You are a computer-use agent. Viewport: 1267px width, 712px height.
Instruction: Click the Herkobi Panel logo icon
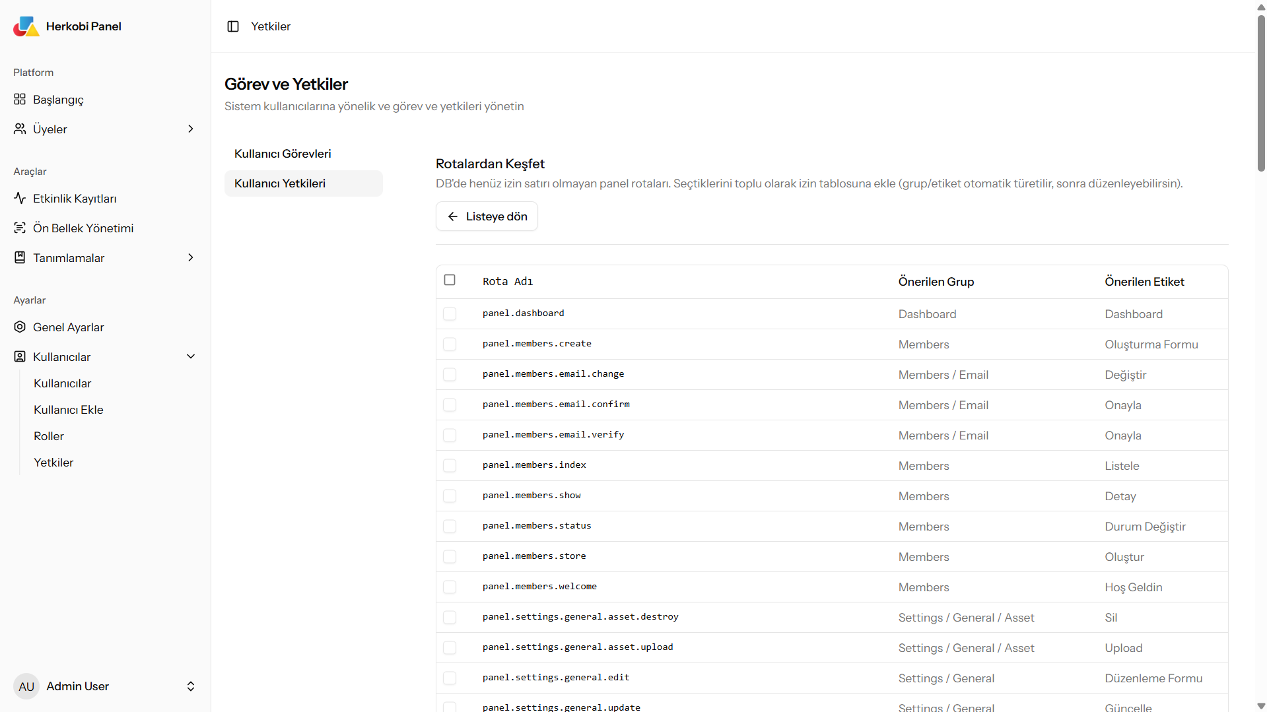point(26,26)
